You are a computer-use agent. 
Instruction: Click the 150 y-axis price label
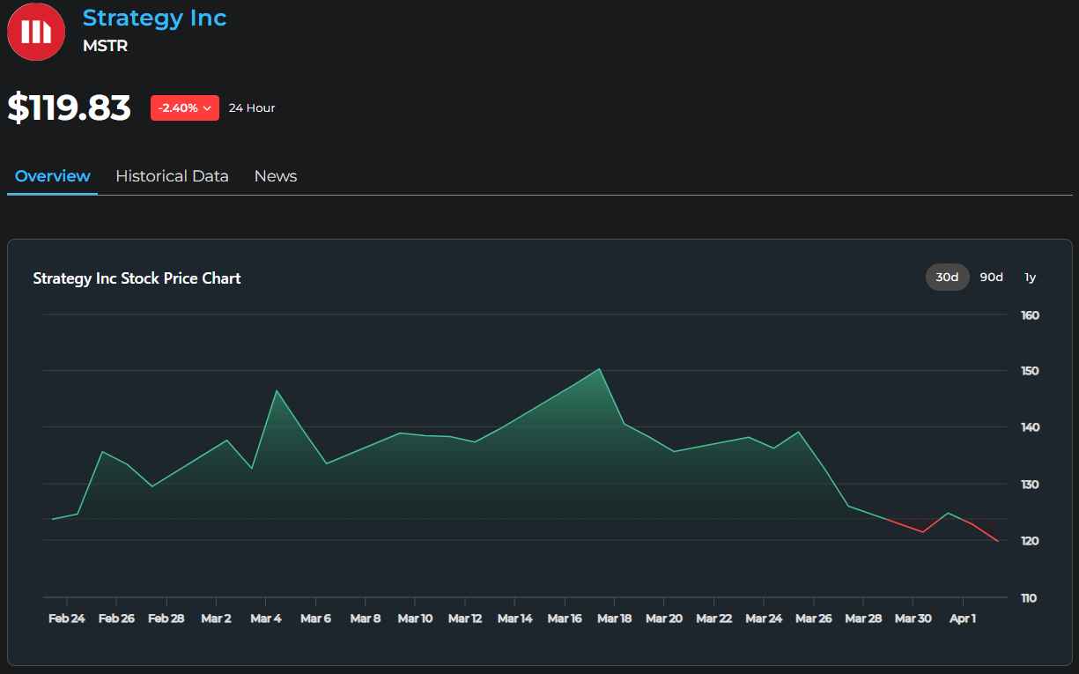tap(1030, 371)
